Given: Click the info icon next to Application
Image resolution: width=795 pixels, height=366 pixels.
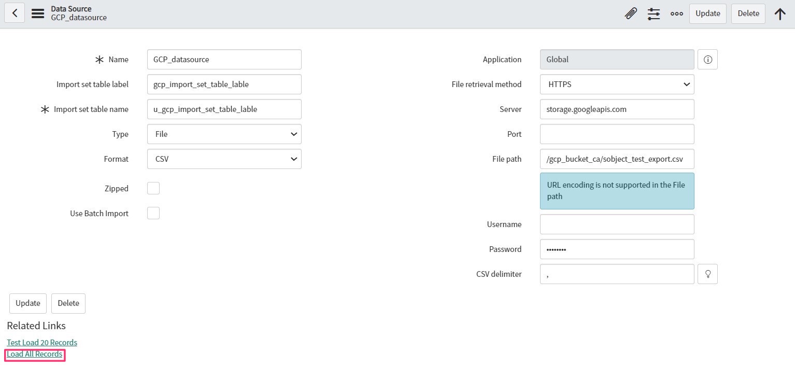Looking at the screenshot, I should (707, 59).
